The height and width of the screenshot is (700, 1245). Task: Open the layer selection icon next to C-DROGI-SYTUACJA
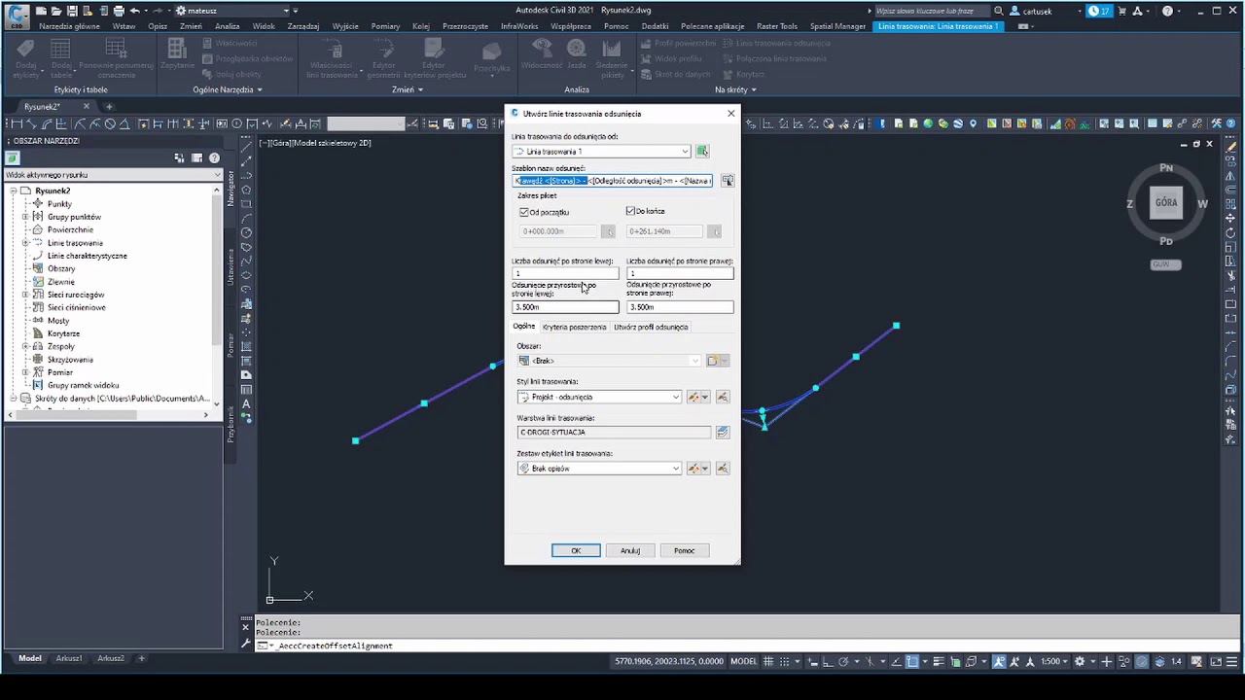pos(723,433)
